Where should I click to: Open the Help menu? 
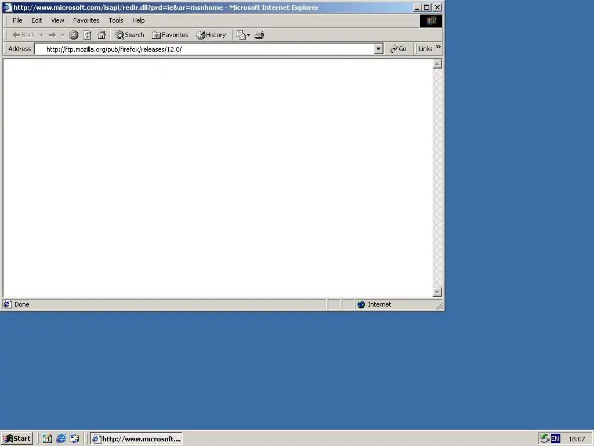click(x=138, y=20)
